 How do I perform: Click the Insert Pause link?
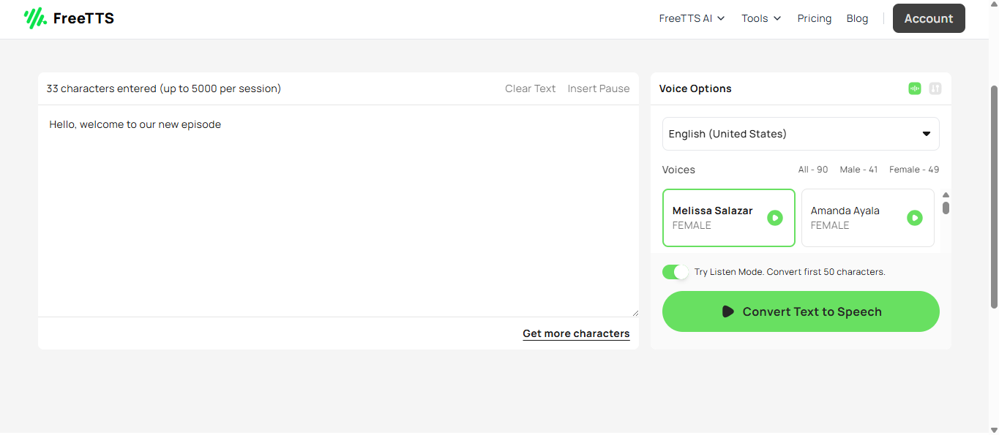[x=598, y=88]
